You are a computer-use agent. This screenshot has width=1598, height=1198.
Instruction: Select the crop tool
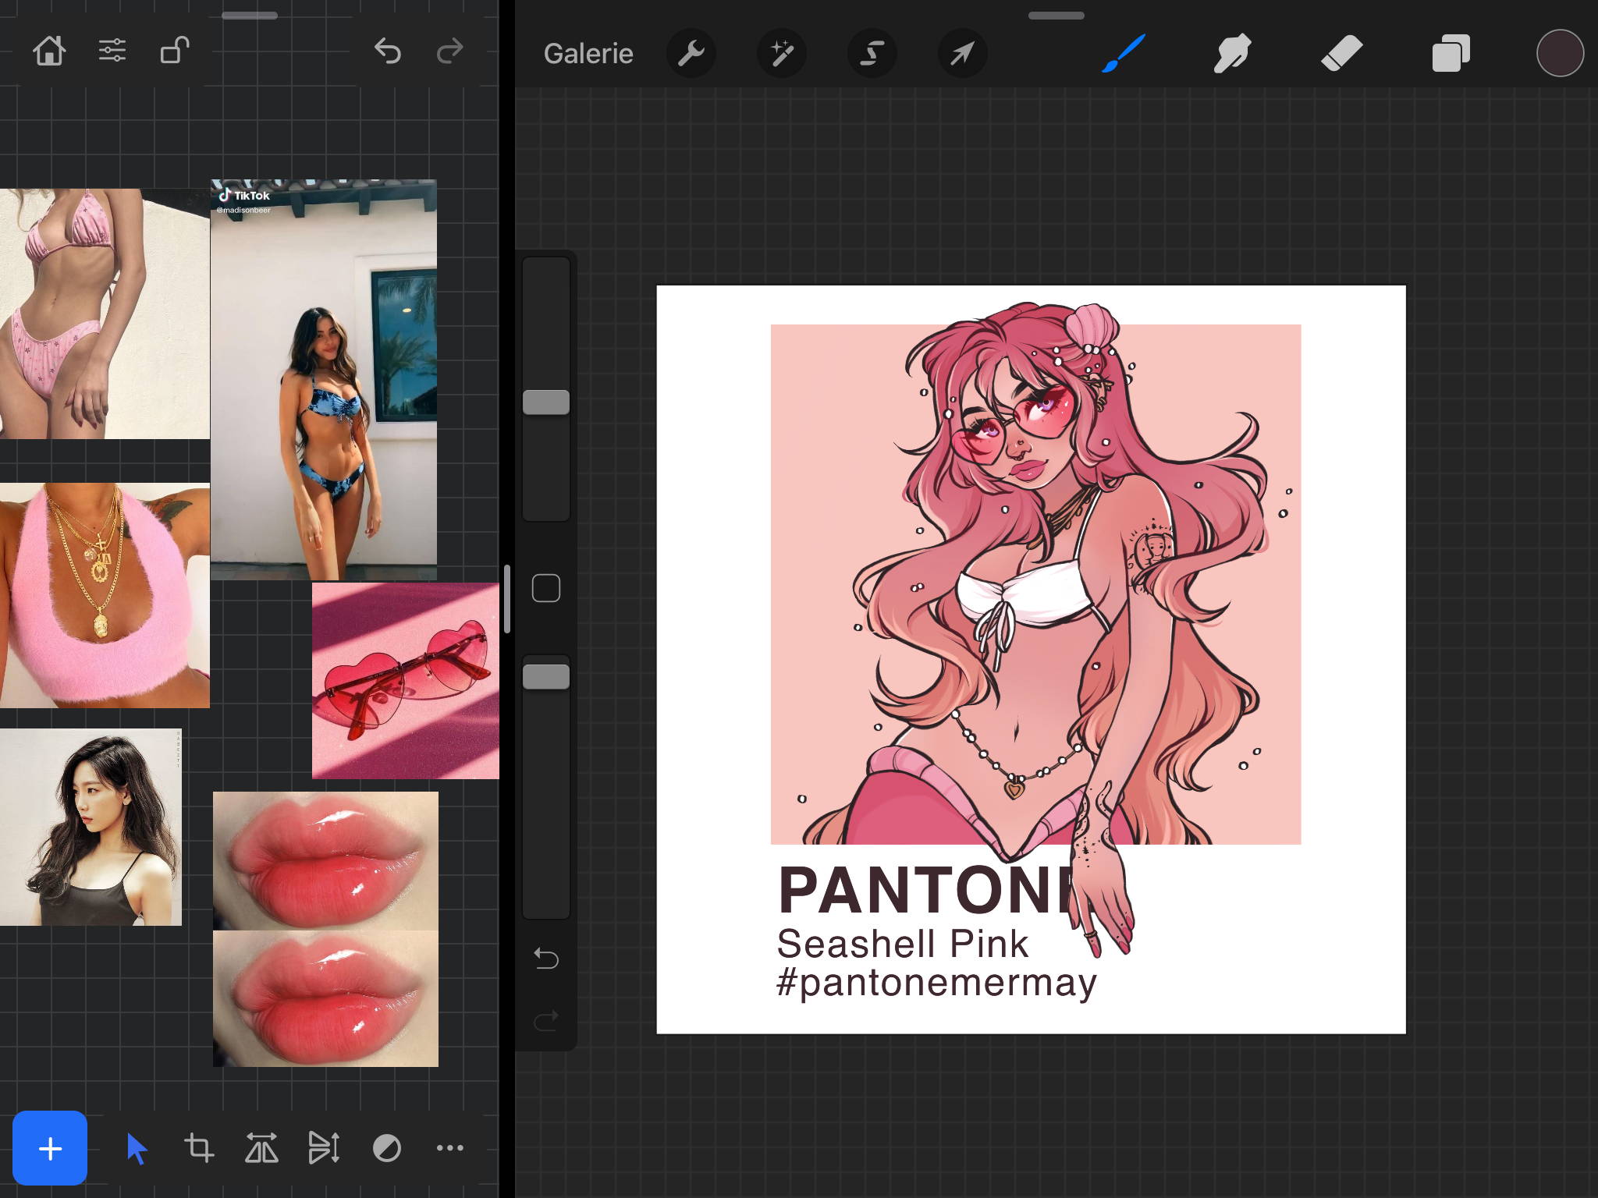199,1148
